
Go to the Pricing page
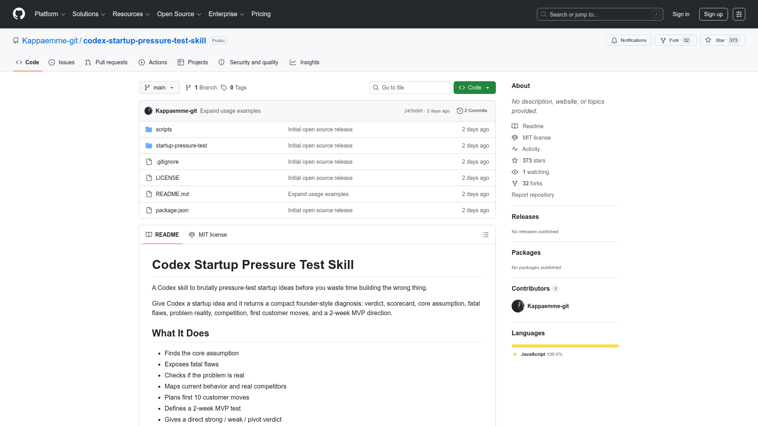[x=261, y=14]
